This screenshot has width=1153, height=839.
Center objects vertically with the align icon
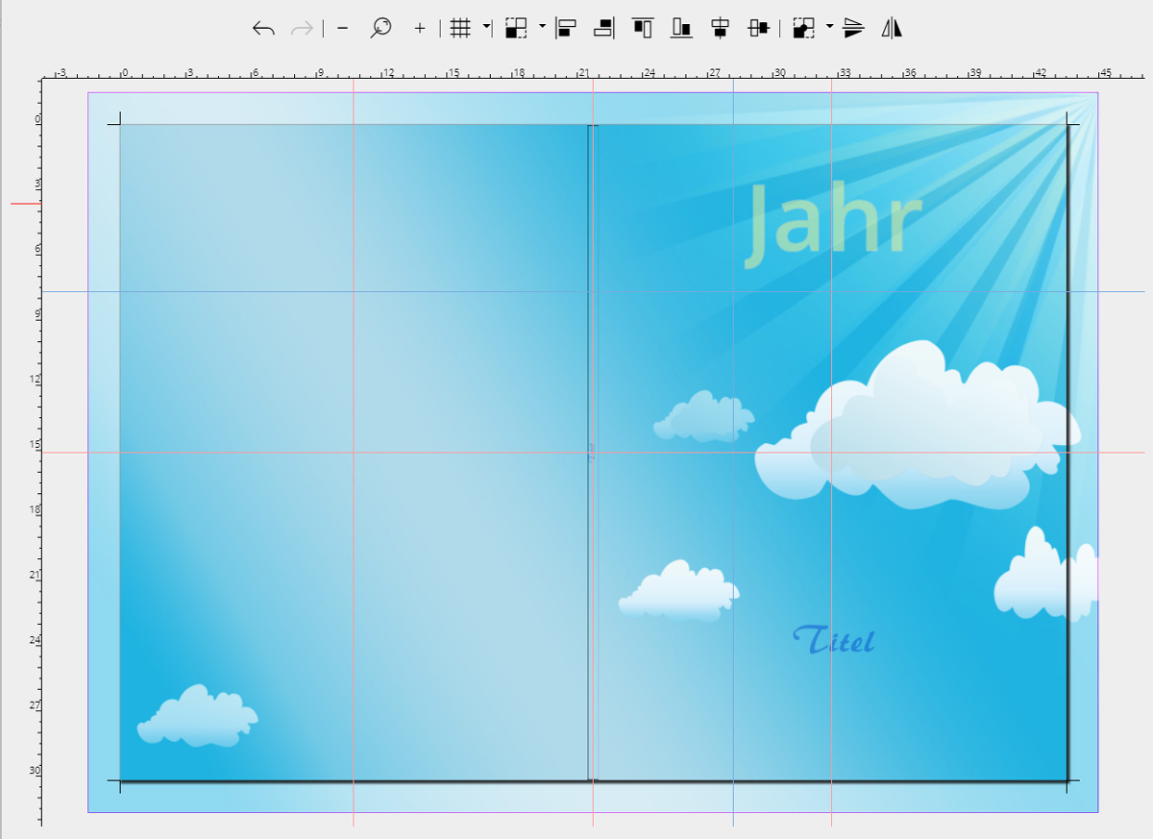click(x=759, y=29)
